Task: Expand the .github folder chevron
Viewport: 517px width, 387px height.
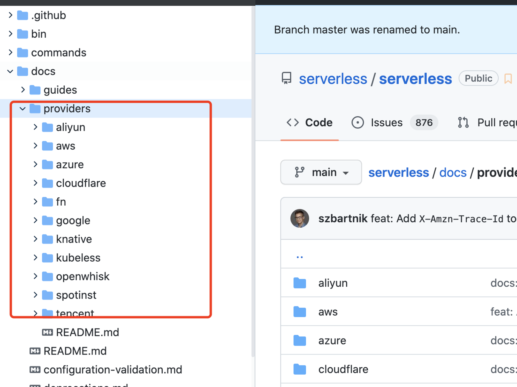Action: tap(10, 15)
